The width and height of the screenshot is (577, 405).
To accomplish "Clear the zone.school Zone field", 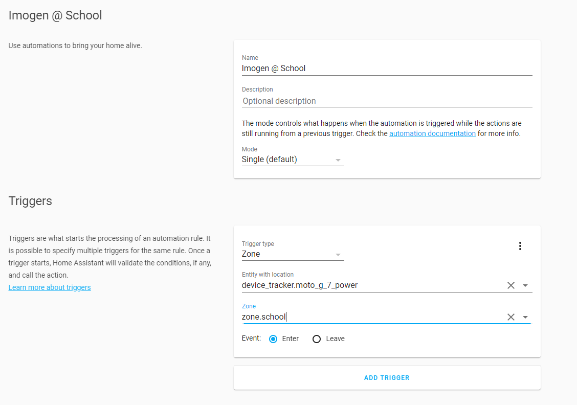I will pyautogui.click(x=511, y=317).
